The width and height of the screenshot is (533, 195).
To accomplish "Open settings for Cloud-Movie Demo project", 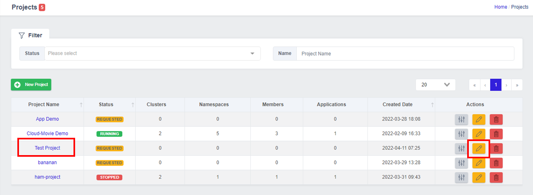I will pyautogui.click(x=462, y=134).
